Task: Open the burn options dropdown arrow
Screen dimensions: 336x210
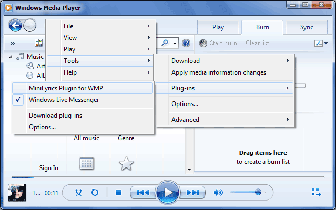Action: pyautogui.click(x=325, y=43)
